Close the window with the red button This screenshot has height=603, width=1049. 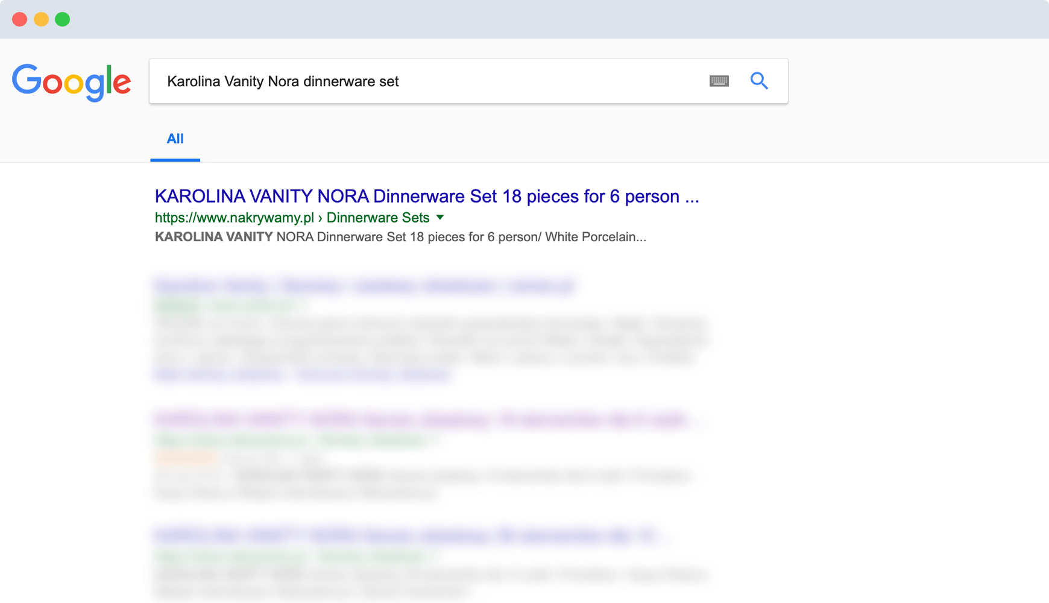coord(19,19)
